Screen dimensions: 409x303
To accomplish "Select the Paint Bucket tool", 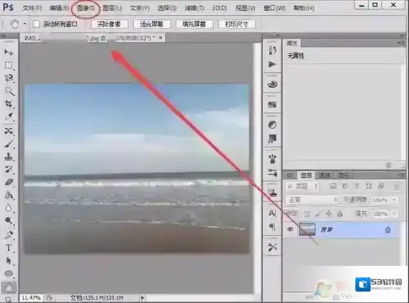I will click(x=9, y=195).
